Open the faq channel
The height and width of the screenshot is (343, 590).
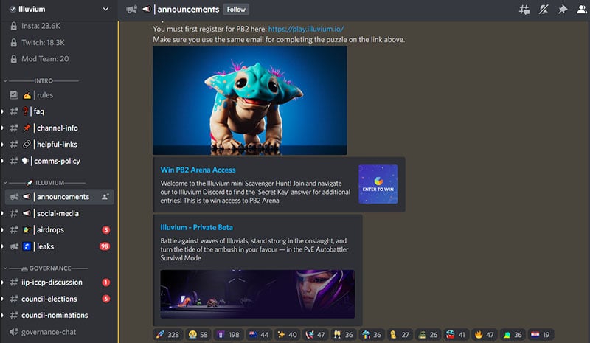58,111
